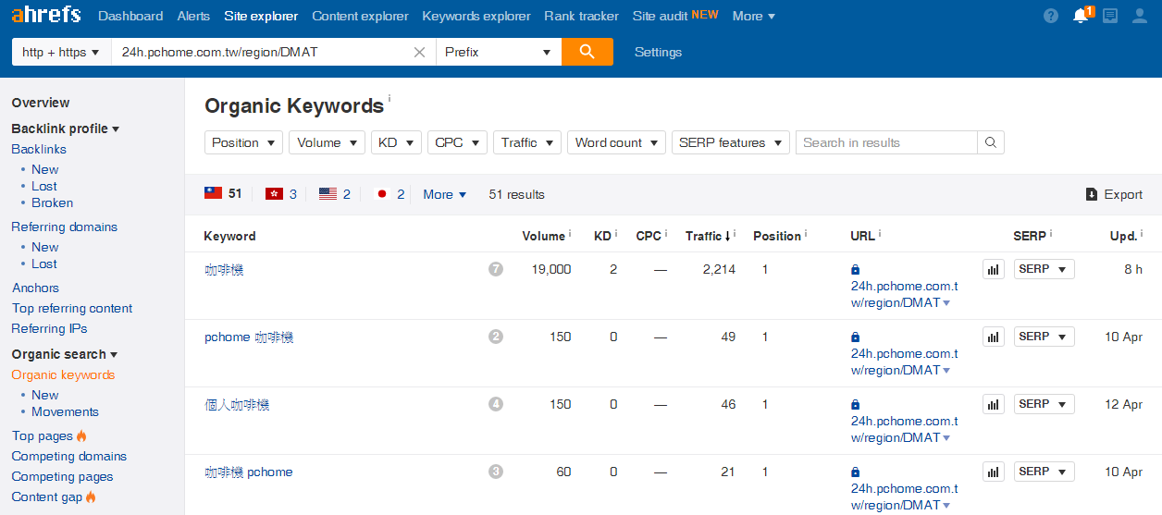Open the news/messages icon in header
The width and height of the screenshot is (1162, 515).
pyautogui.click(x=1110, y=16)
